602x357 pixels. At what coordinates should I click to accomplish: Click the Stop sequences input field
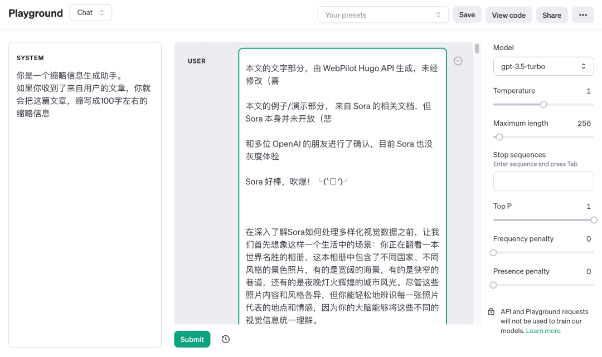pyautogui.click(x=543, y=181)
